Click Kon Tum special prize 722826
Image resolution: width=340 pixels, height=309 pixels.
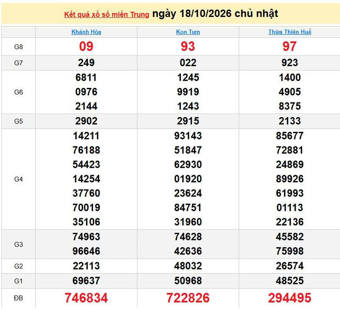point(188,298)
